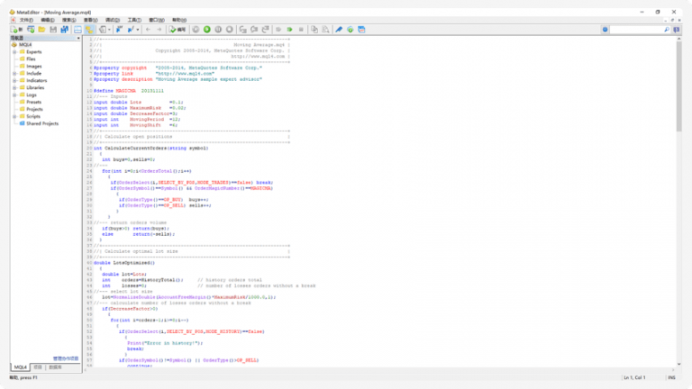Expand the Experts folder in navigator
The width and height of the screenshot is (692, 389).
click(x=14, y=52)
